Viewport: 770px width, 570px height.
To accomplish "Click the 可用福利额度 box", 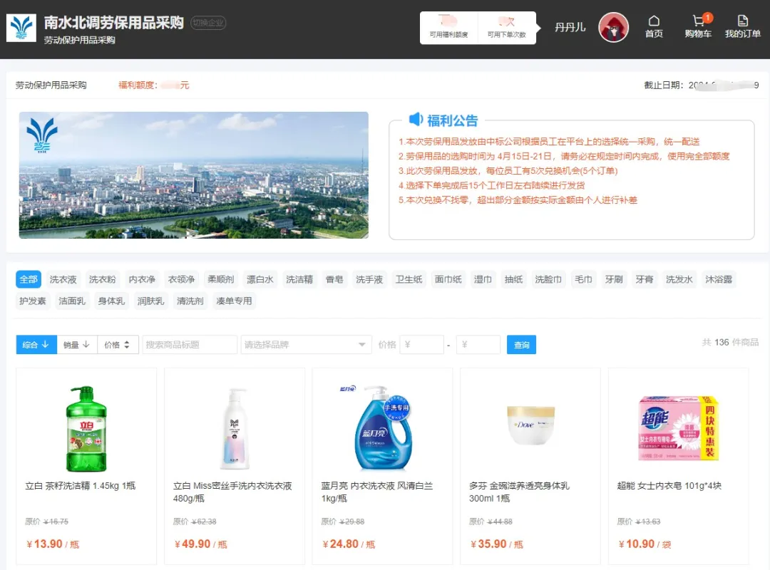I will point(448,28).
